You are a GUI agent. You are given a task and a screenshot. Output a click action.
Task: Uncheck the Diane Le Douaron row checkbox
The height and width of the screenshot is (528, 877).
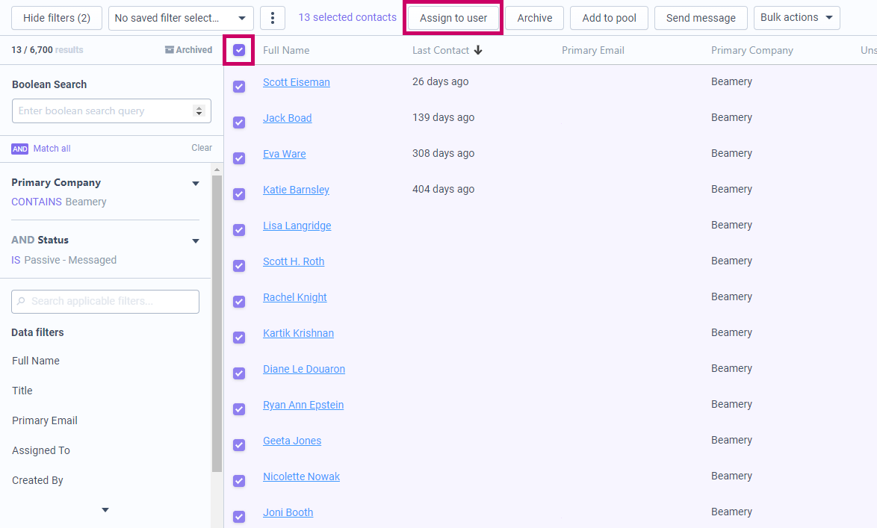239,373
